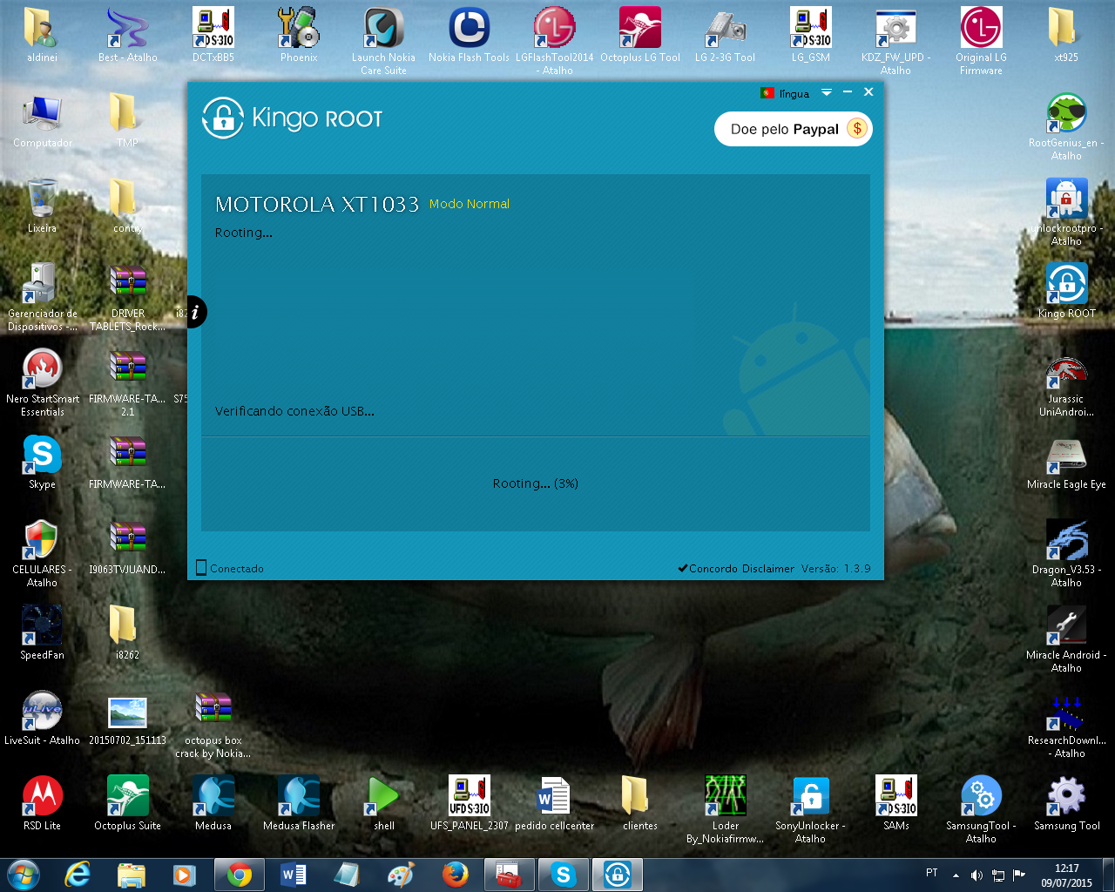The width and height of the screenshot is (1115, 892).
Task: Expand the dropdown arrow next to língua
Action: [x=827, y=92]
